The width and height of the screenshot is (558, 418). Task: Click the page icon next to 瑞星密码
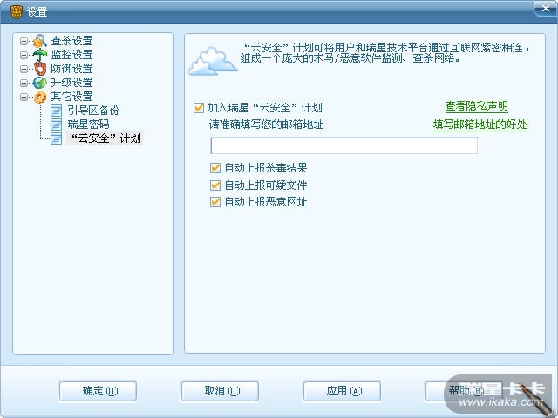point(56,125)
